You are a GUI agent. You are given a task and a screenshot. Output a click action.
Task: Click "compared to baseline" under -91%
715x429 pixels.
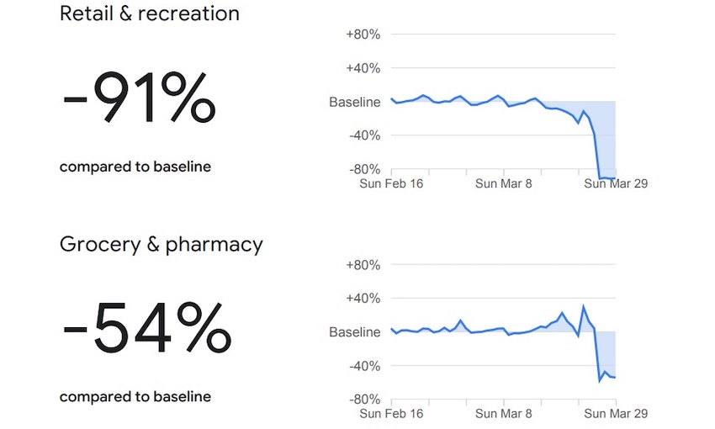[135, 167]
